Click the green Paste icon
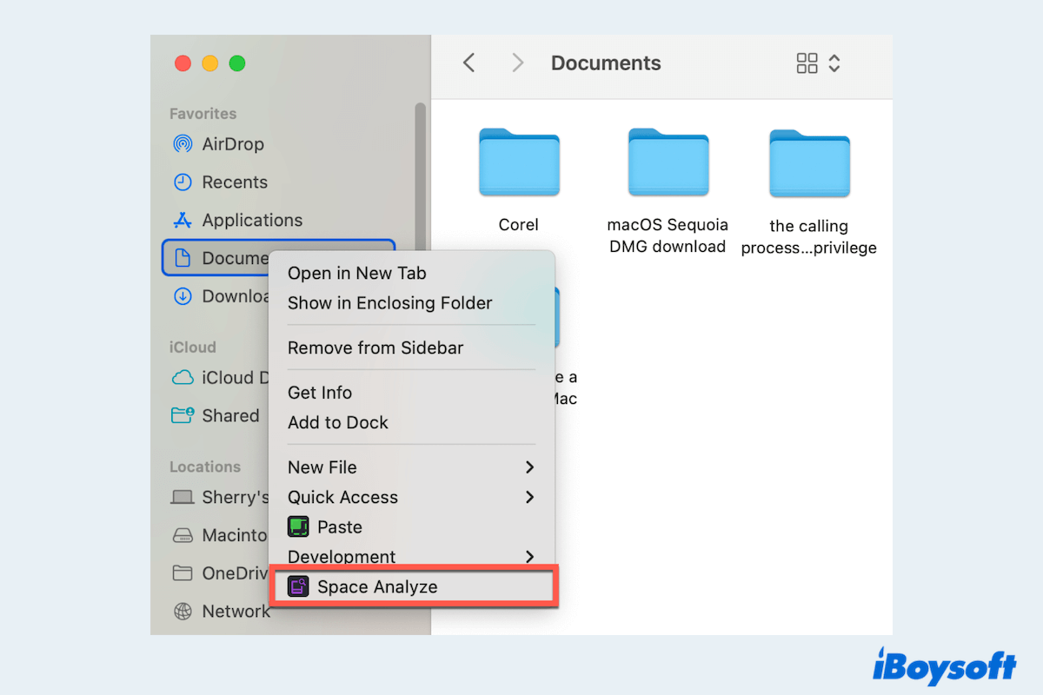This screenshot has height=695, width=1043. [298, 527]
